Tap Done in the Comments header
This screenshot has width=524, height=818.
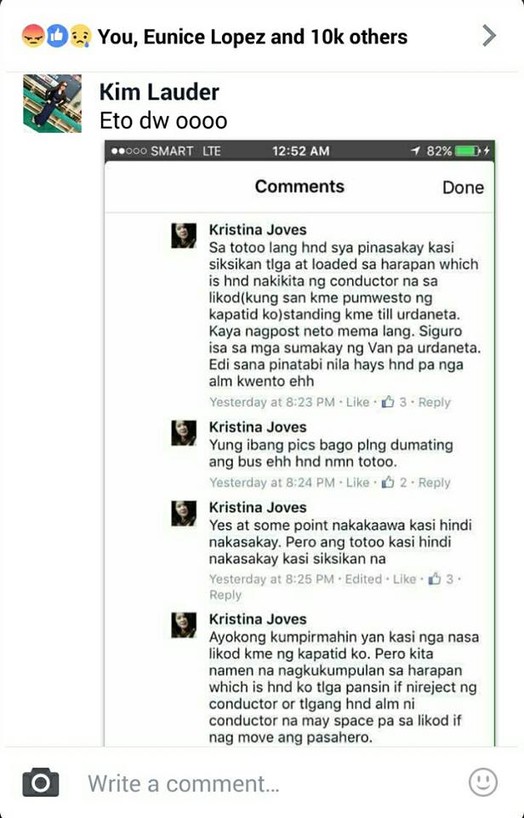coord(463,187)
